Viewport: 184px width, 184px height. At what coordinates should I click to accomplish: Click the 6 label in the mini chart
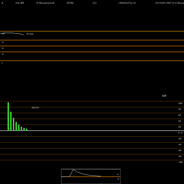click(x=118, y=174)
